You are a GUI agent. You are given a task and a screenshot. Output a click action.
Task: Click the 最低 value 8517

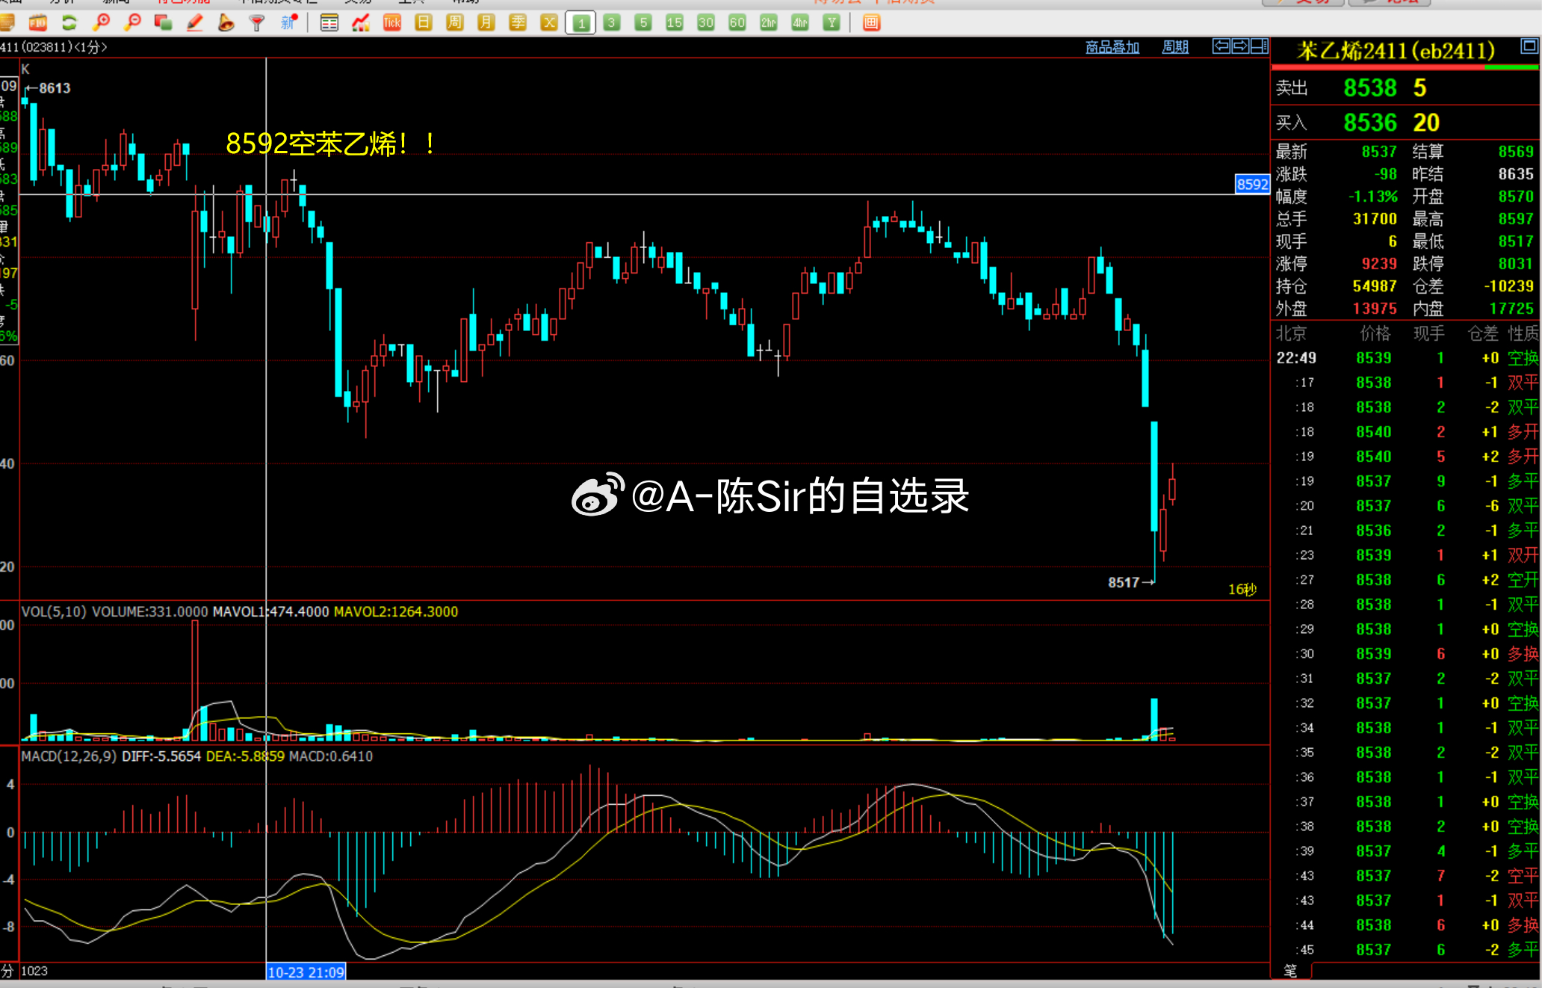(1516, 241)
